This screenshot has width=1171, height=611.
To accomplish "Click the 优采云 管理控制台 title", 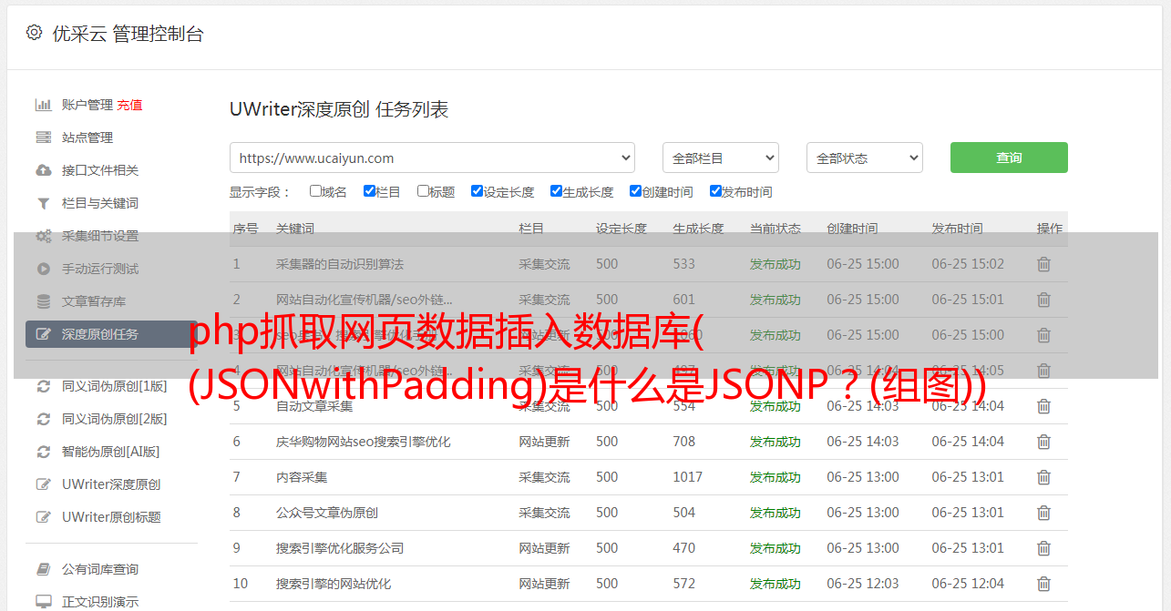I will pos(128,34).
